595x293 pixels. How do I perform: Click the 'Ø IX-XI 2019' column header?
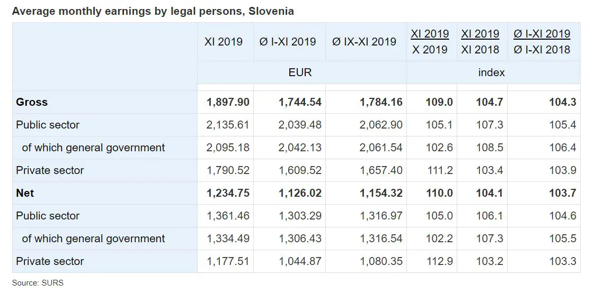click(x=364, y=42)
